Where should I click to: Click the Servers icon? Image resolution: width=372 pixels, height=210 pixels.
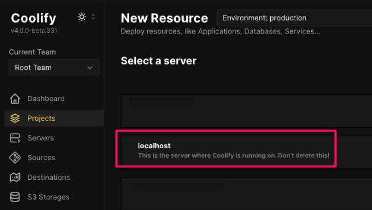(15, 138)
